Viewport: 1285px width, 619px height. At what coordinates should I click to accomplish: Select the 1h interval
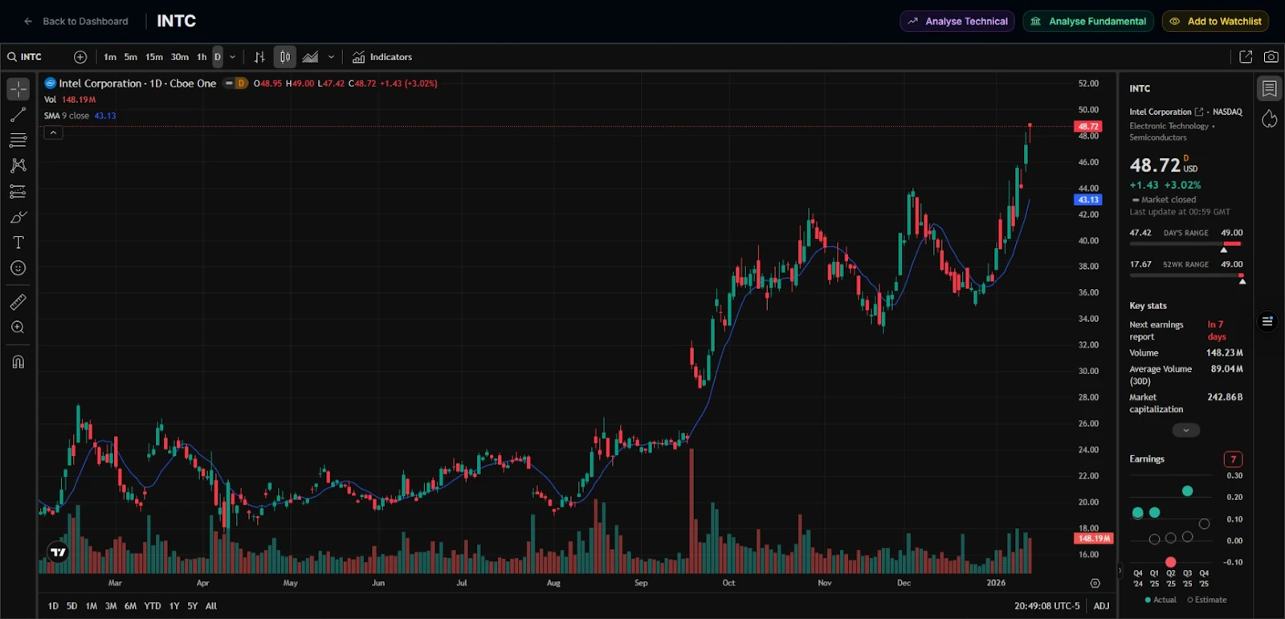[202, 57]
